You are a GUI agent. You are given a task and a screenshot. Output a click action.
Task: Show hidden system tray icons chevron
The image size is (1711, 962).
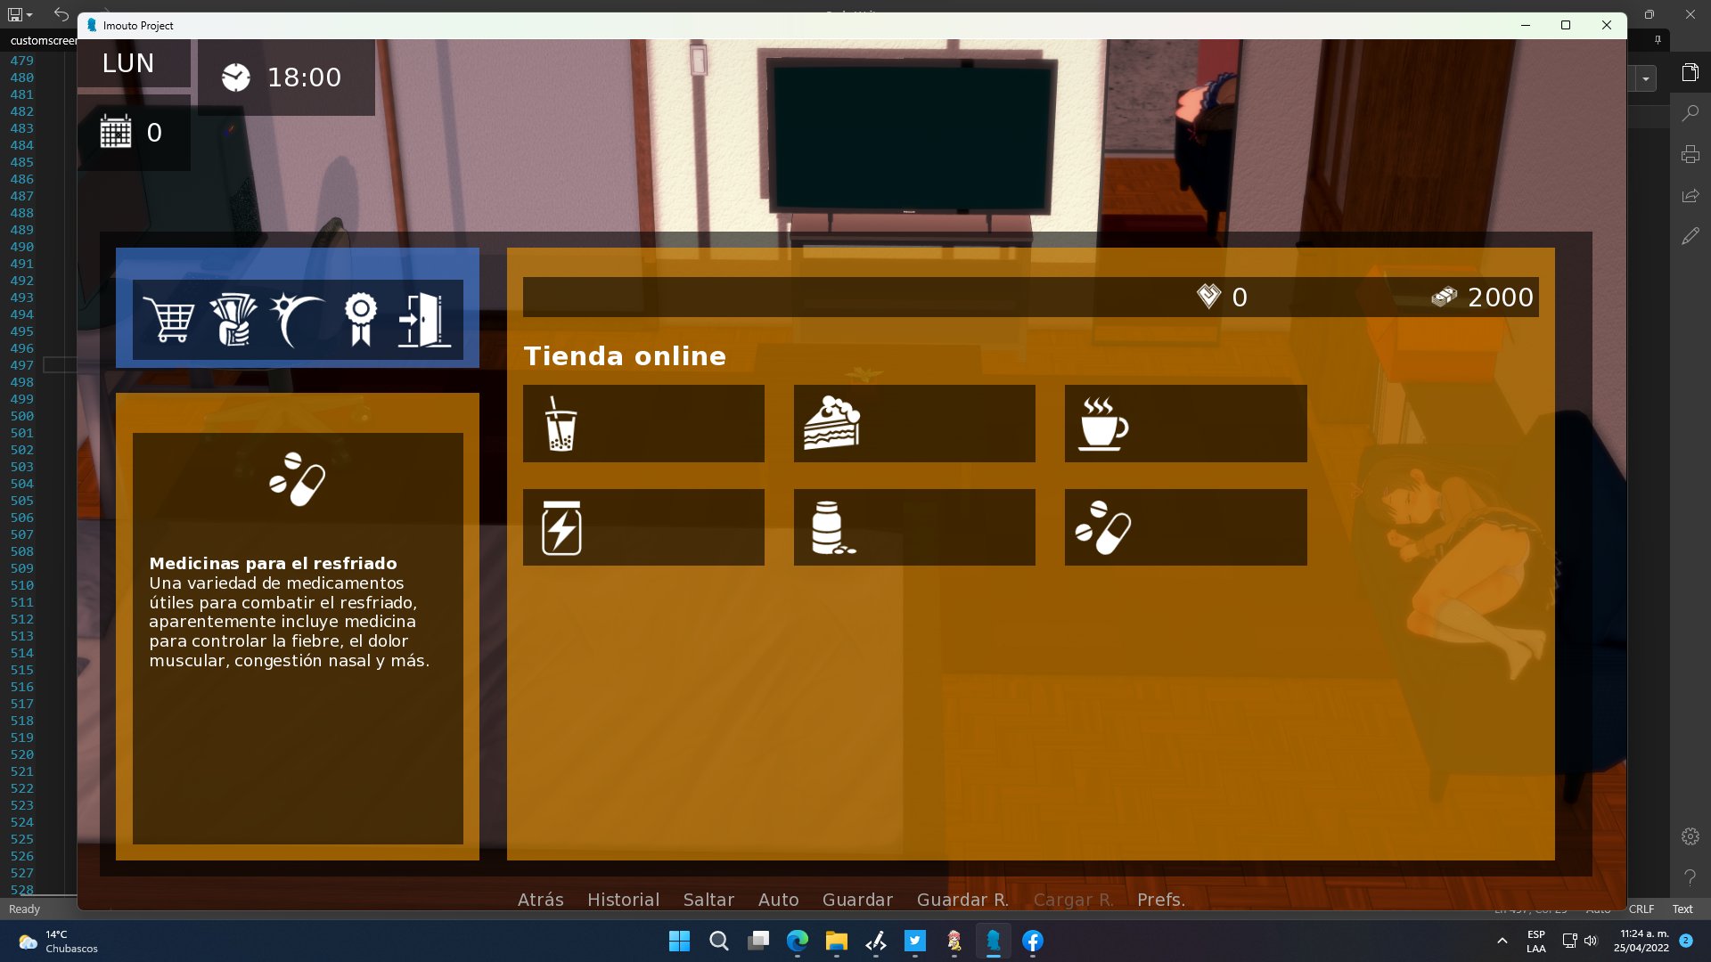[1502, 941]
